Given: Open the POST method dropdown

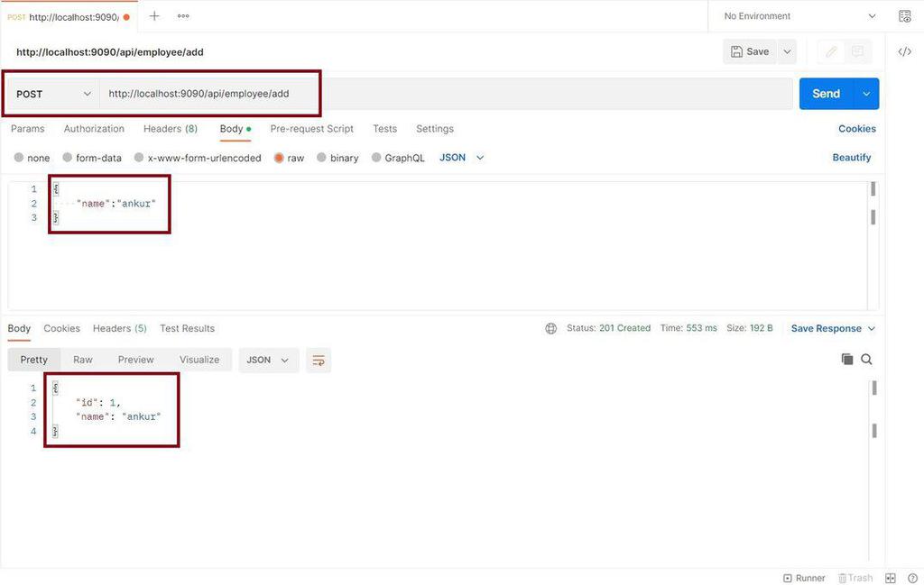Looking at the screenshot, I should click(x=53, y=94).
